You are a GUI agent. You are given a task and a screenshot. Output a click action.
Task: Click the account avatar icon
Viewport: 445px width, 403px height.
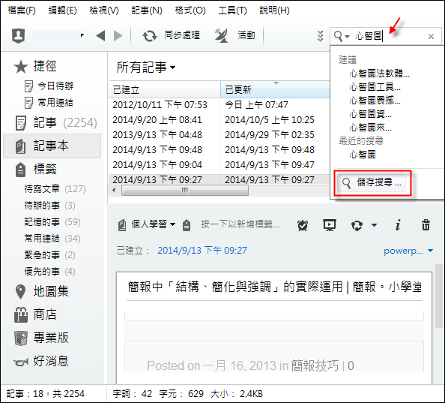pyautogui.click(x=19, y=36)
